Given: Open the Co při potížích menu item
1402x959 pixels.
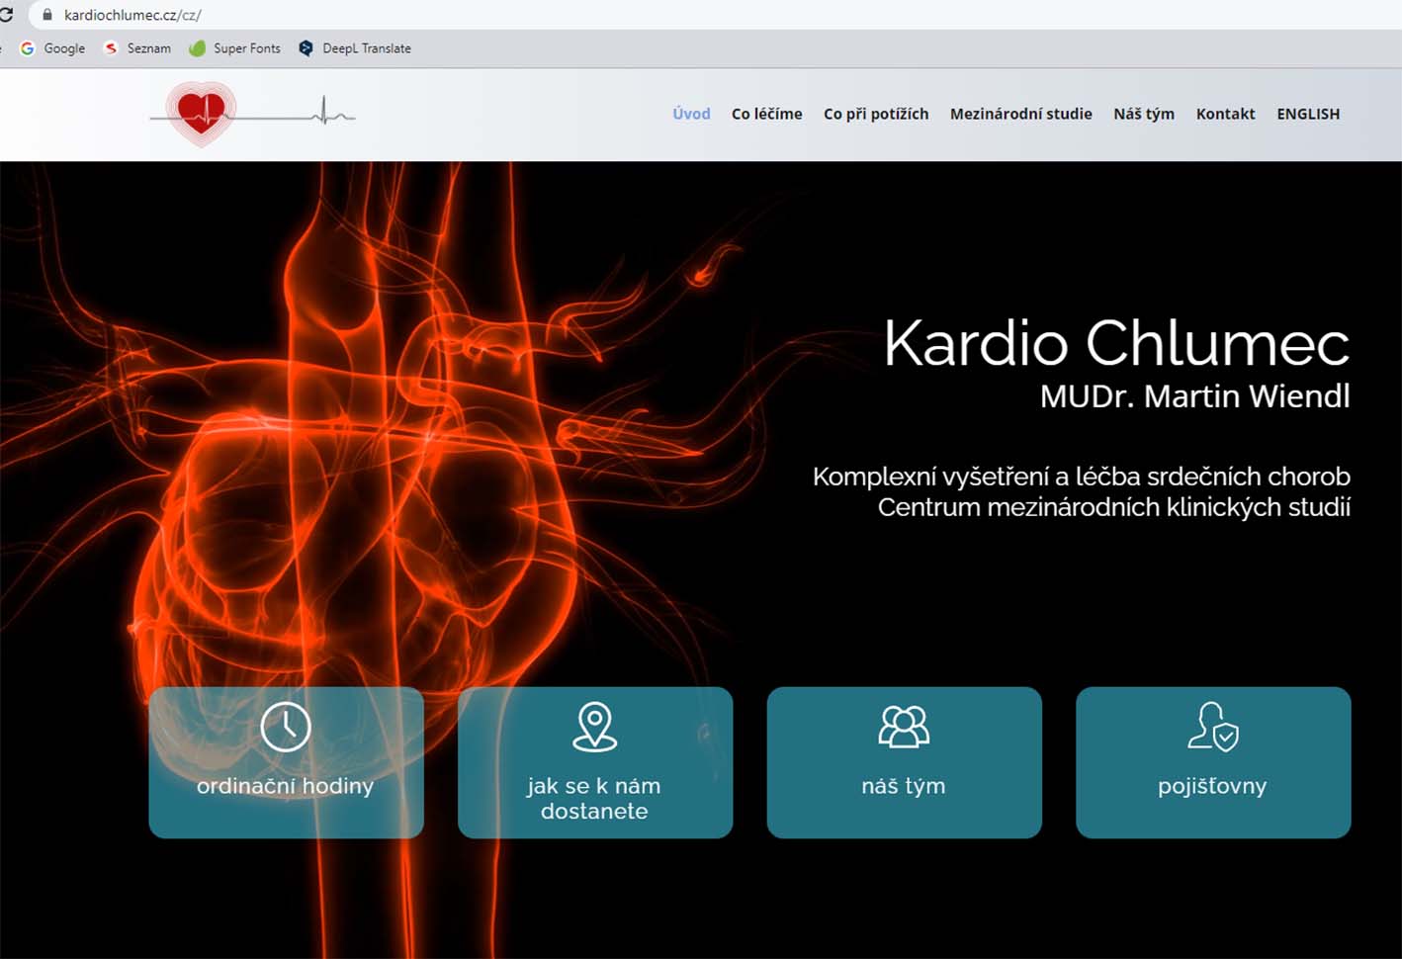Looking at the screenshot, I should [876, 114].
